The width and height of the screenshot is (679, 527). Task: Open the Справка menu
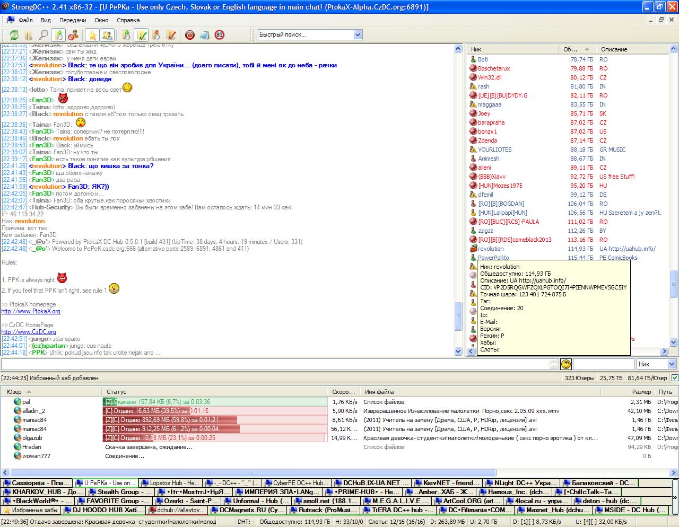pos(128,20)
